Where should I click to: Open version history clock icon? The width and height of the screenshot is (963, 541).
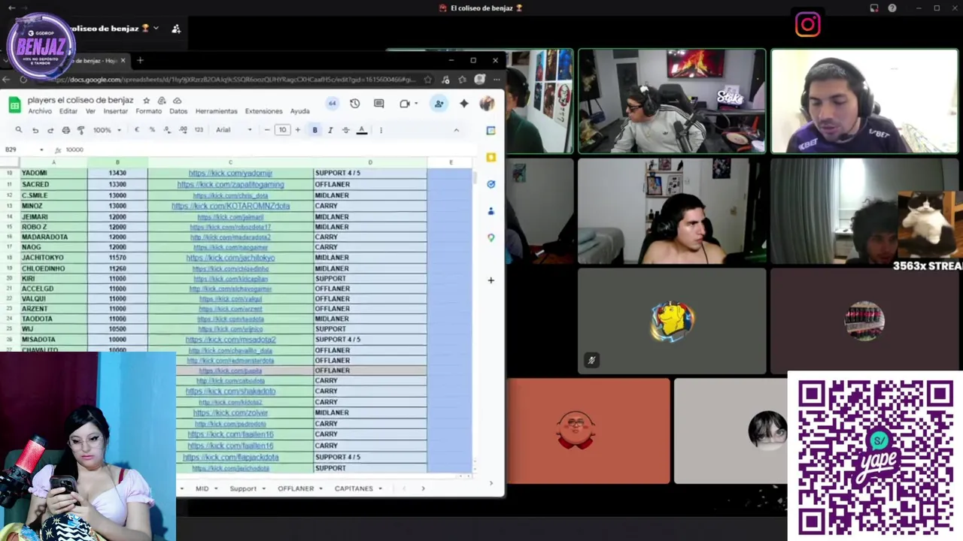[354, 104]
